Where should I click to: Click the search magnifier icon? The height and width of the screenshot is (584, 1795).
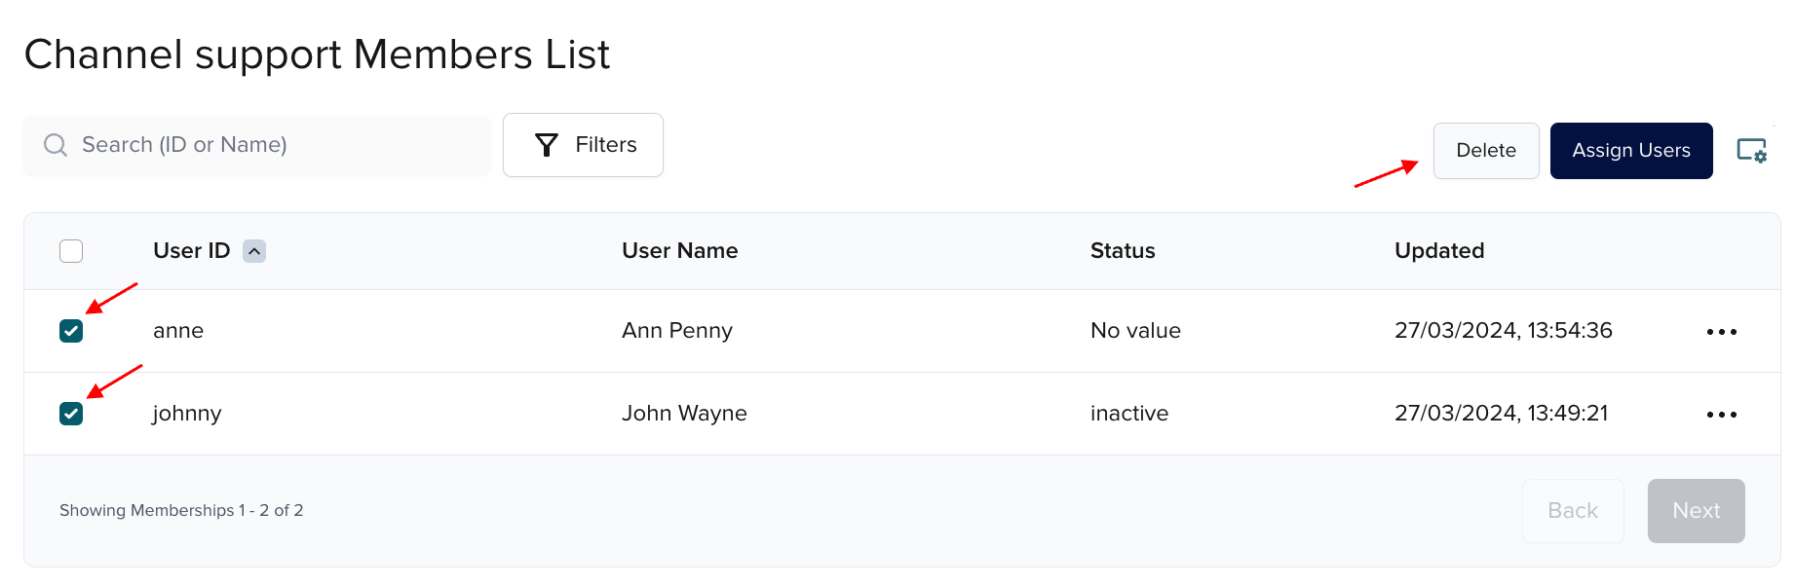(56, 145)
